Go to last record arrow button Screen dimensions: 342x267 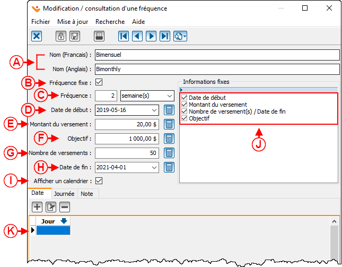165,36
